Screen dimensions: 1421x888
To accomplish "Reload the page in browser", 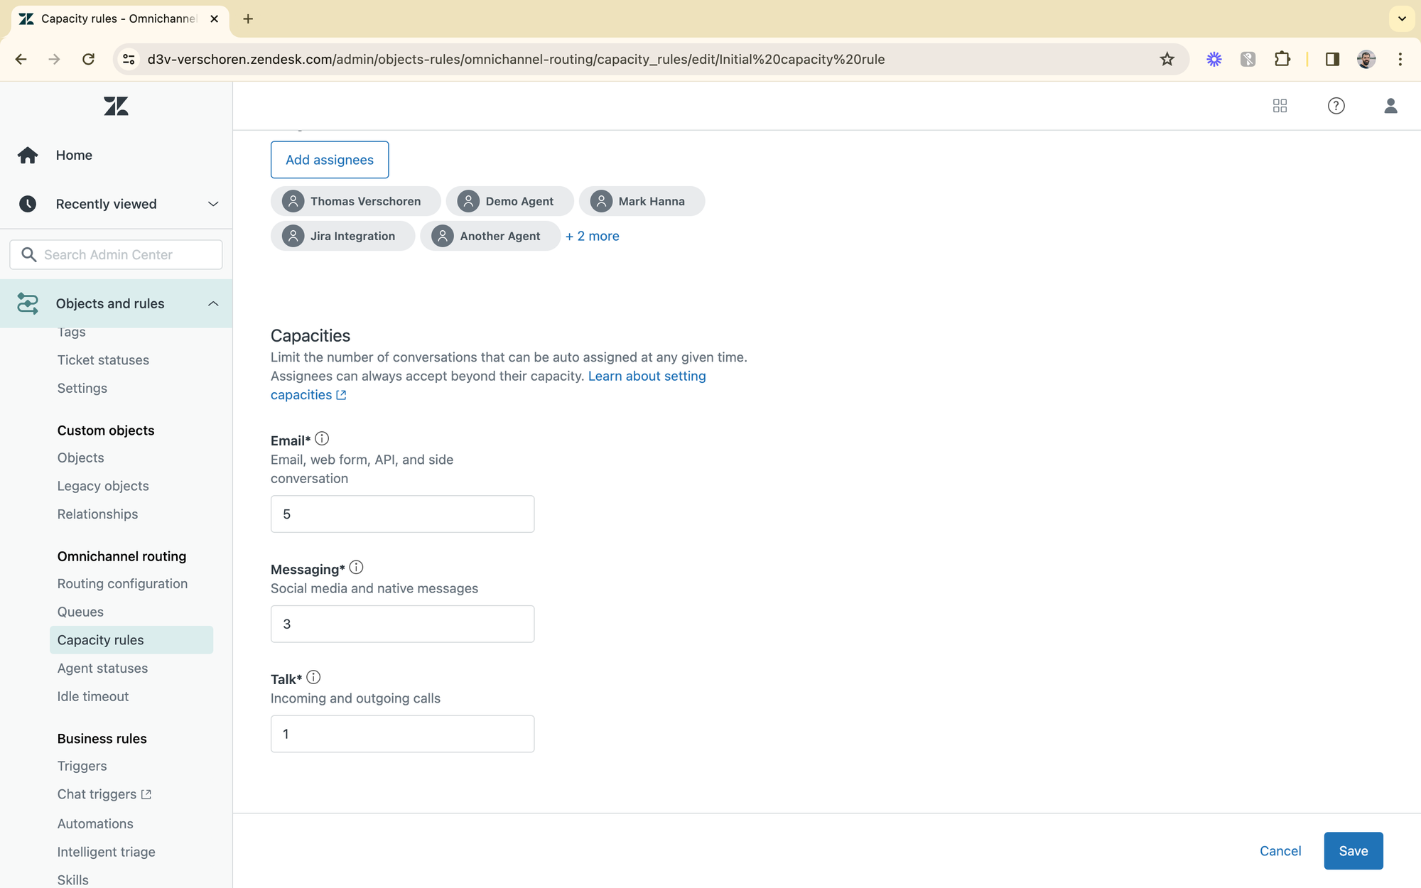I will (88, 59).
